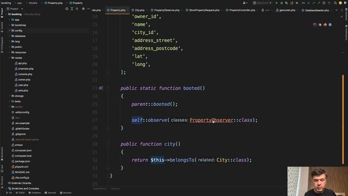Select vite.config.js in project tree
Screen dimensions: 348x196
click(x=20, y=177)
